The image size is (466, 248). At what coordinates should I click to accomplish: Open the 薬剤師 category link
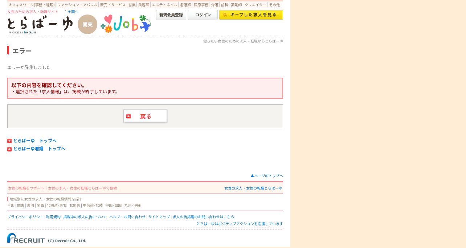[237, 5]
